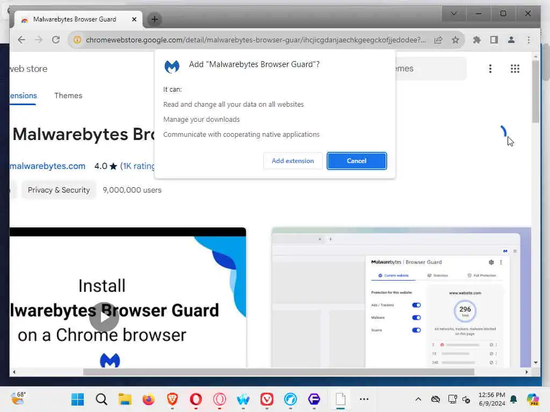This screenshot has height=412, width=550.
Task: Open Windows taskbar search
Action: pyautogui.click(x=102, y=399)
